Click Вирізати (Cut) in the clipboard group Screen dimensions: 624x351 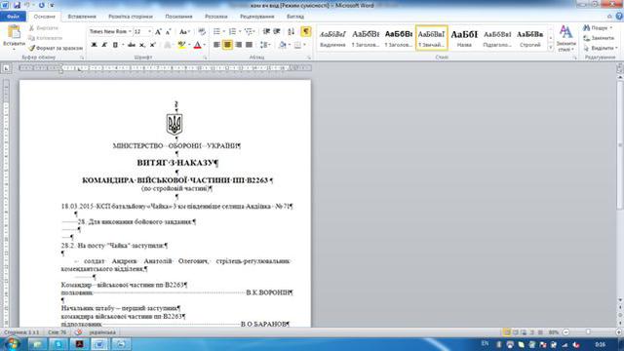click(x=44, y=28)
